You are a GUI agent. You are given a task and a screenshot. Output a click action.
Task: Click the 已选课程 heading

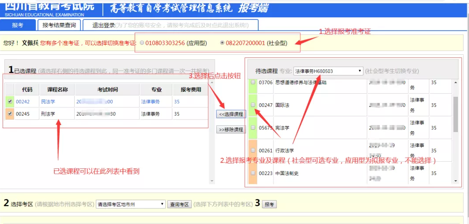pos(25,71)
